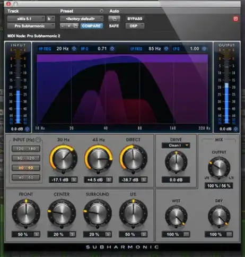Select the 40 - 60 input range
This screenshot has width=245, height=257.
click(x=26, y=177)
